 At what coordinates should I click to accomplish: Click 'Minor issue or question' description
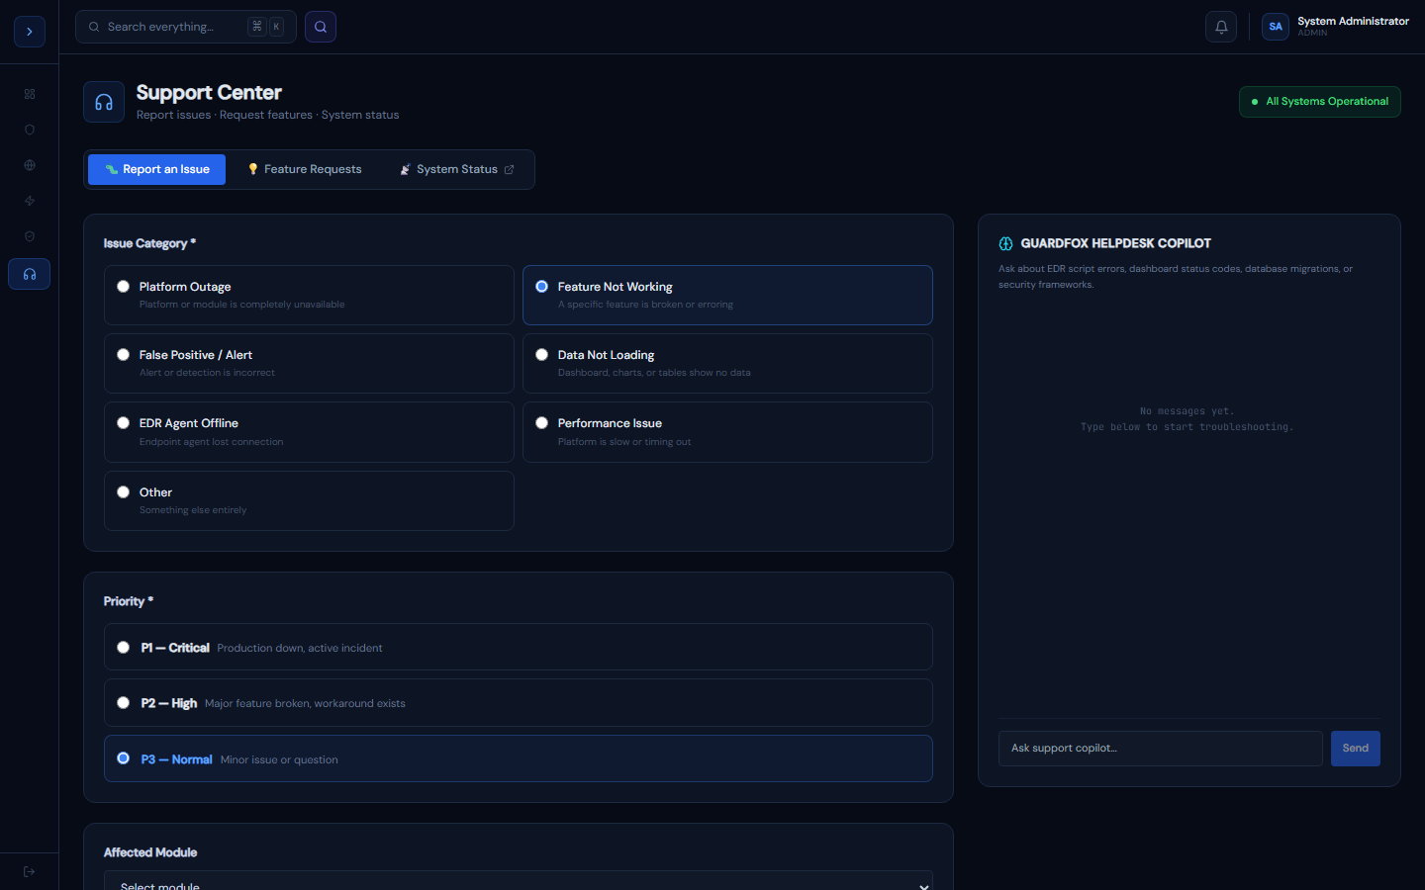(x=279, y=759)
